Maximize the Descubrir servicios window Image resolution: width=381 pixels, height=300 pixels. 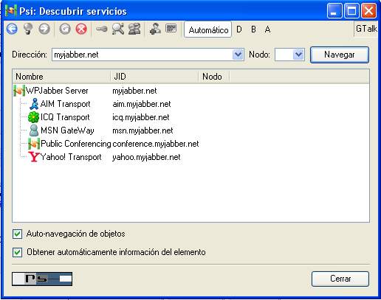click(351, 11)
